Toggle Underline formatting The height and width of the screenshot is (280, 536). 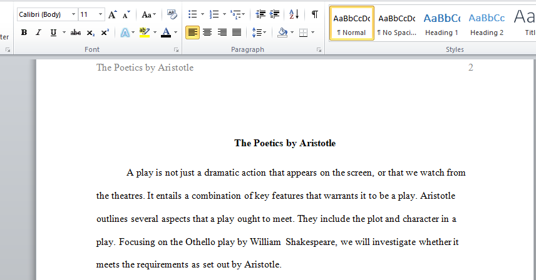pos(53,32)
